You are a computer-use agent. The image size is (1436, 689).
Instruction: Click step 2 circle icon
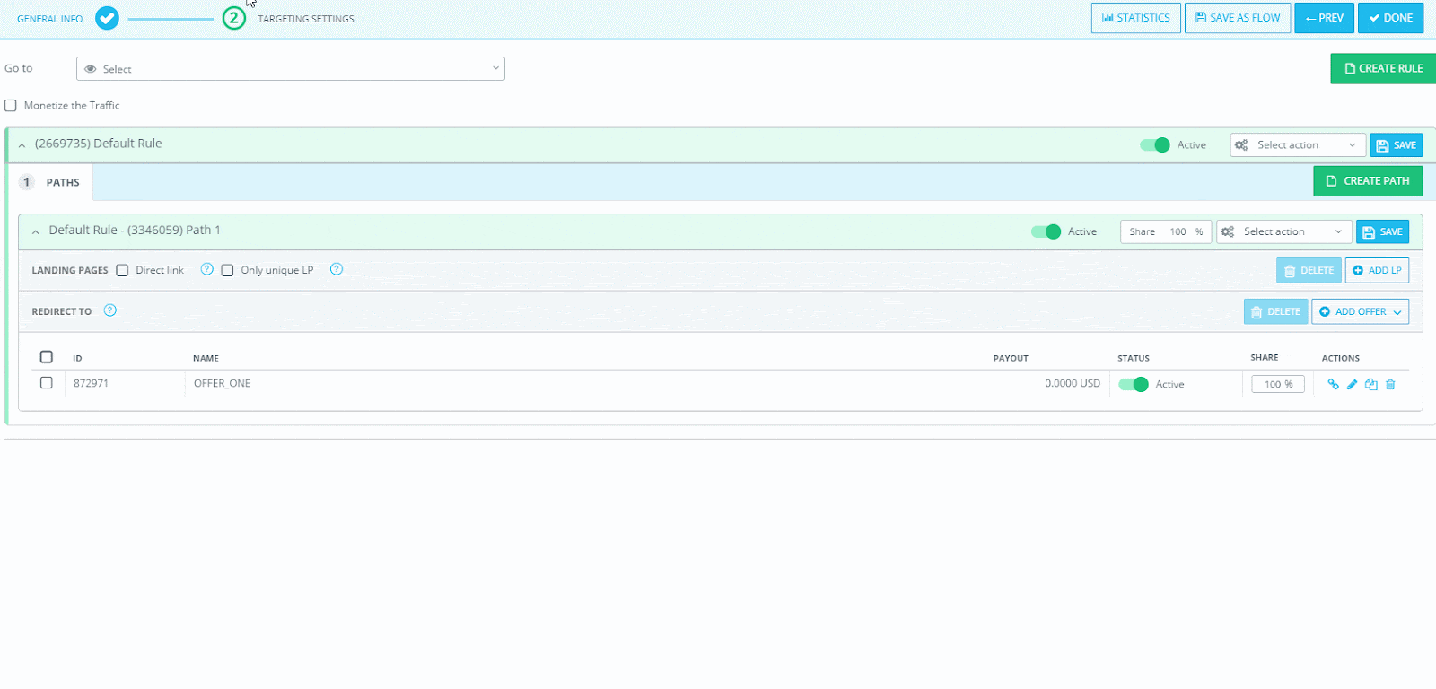coord(233,18)
